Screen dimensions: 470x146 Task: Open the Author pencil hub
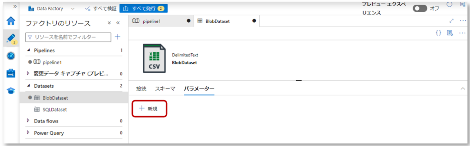[11, 38]
